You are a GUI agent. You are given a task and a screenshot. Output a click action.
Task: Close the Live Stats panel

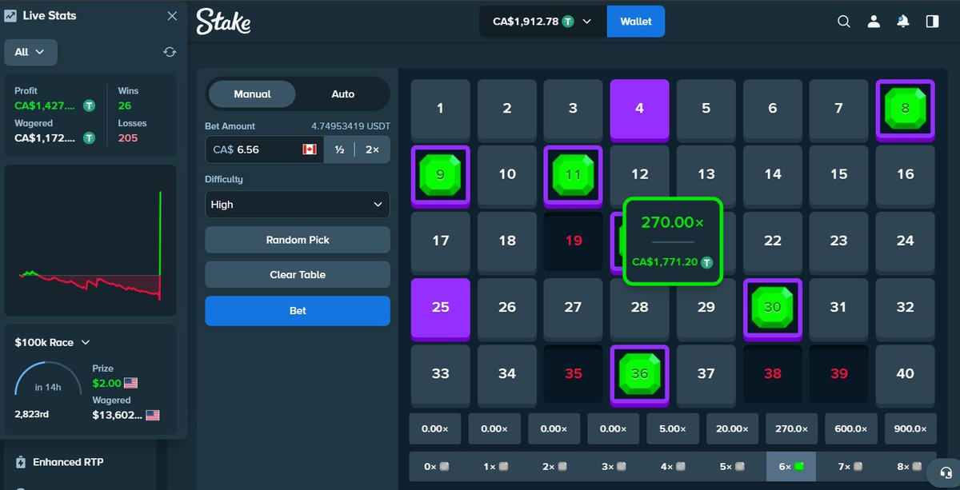point(172,16)
